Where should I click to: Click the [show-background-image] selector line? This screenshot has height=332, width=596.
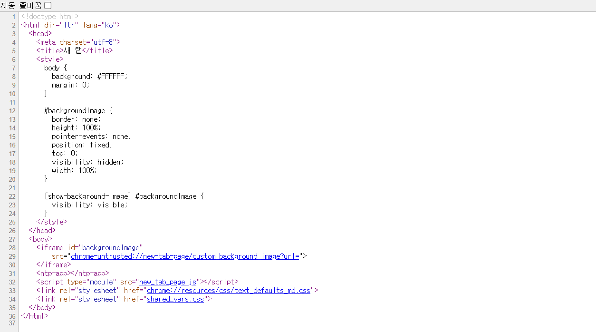(x=124, y=196)
